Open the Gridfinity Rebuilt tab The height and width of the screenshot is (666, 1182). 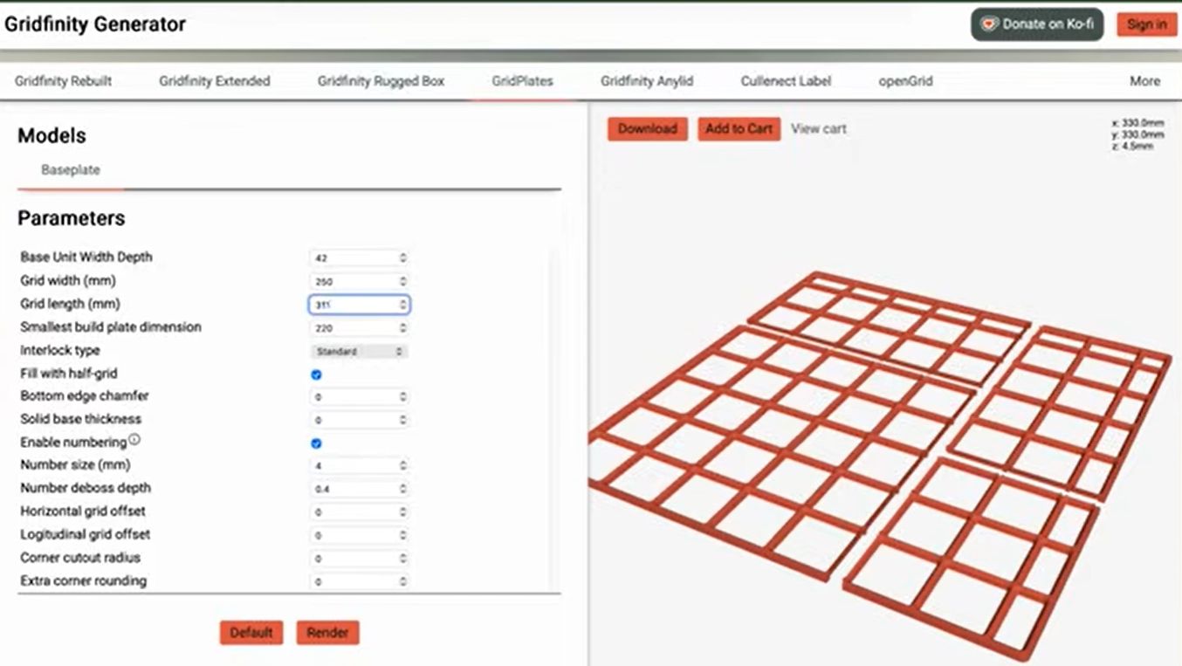(x=64, y=81)
